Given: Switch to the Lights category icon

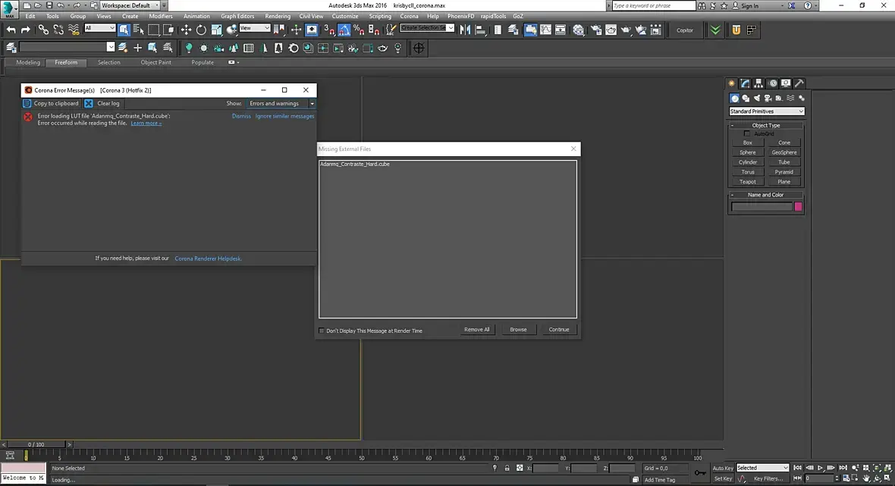Looking at the screenshot, I should click(x=758, y=98).
